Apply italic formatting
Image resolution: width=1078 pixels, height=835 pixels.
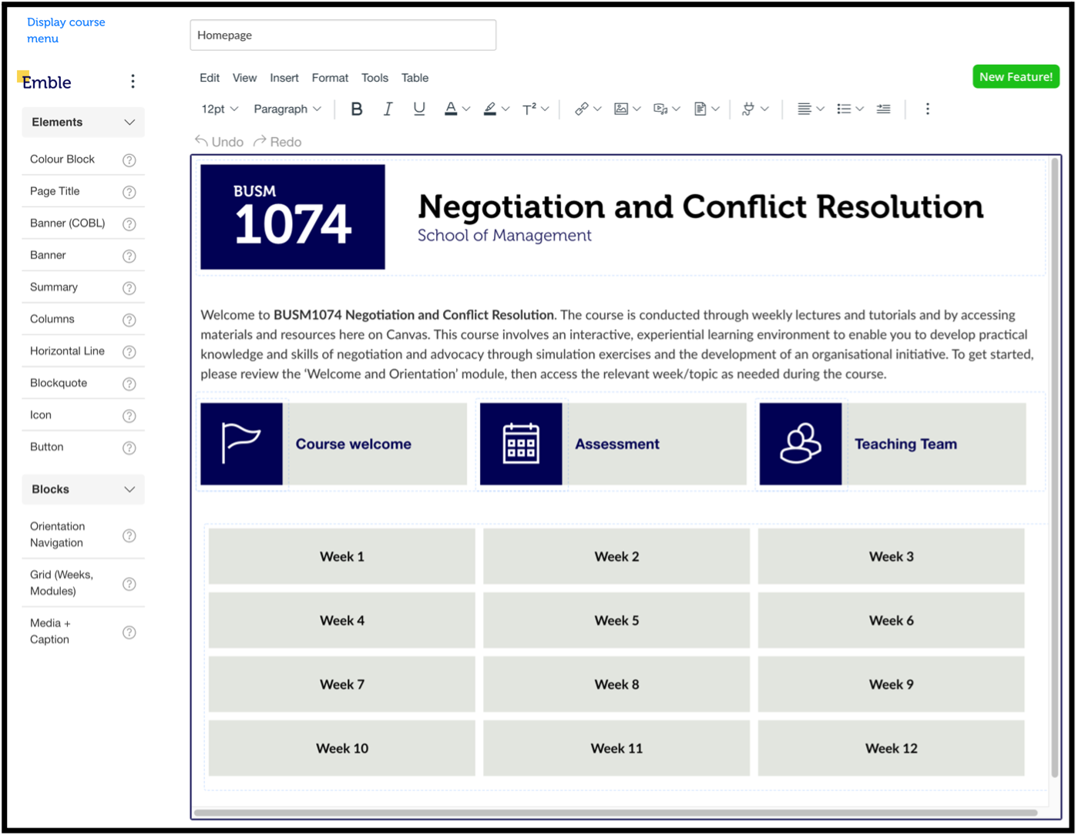(x=388, y=109)
